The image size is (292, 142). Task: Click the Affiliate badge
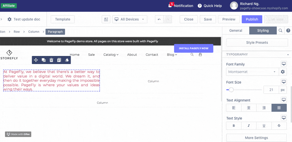click(x=8, y=5)
